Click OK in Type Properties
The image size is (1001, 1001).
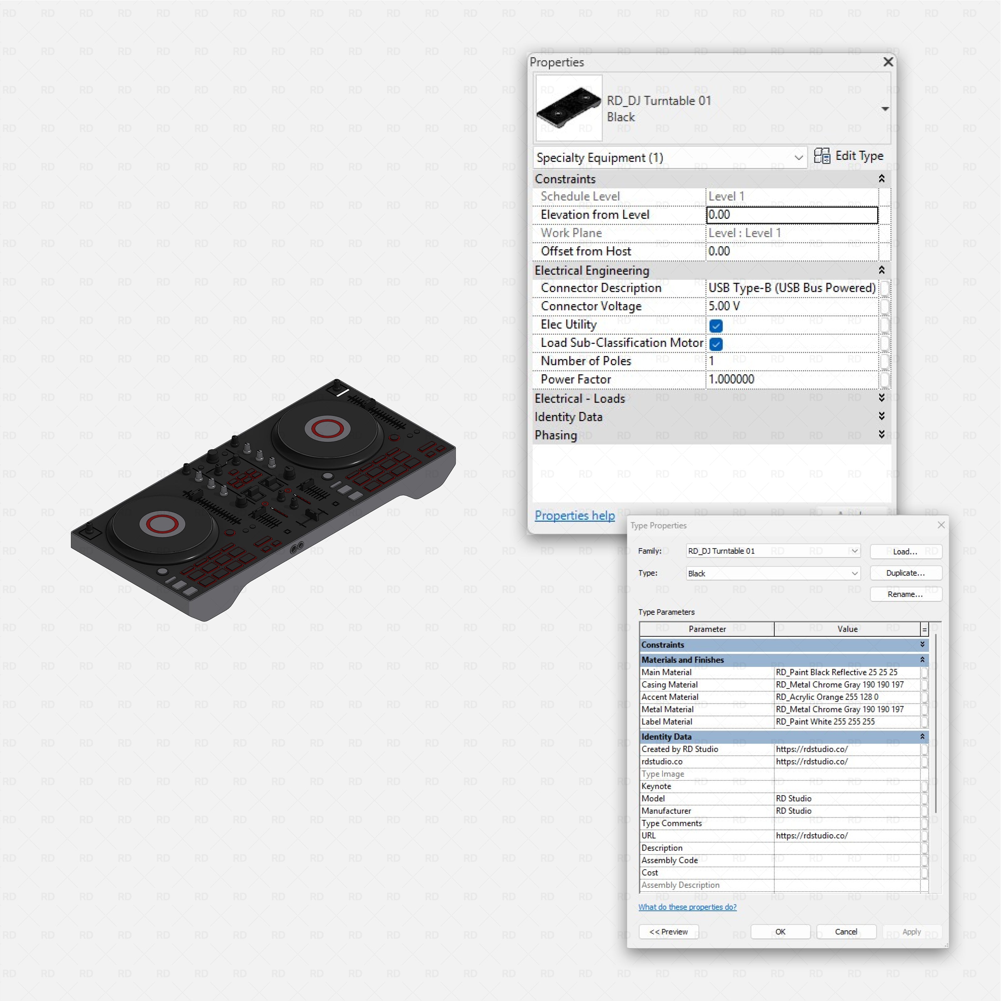(x=780, y=932)
